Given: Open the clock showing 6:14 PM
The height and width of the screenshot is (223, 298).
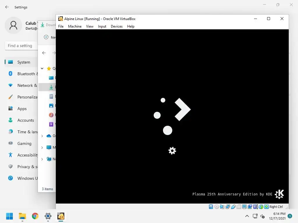Looking at the screenshot, I should pos(277,216).
